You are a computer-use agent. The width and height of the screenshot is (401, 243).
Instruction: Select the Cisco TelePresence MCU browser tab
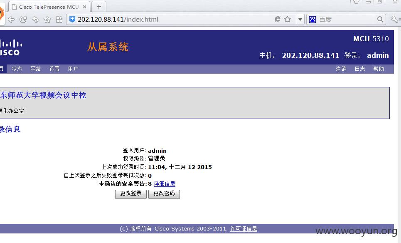49,7
